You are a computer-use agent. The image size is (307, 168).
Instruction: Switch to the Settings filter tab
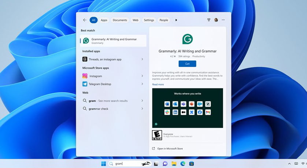[149, 20]
